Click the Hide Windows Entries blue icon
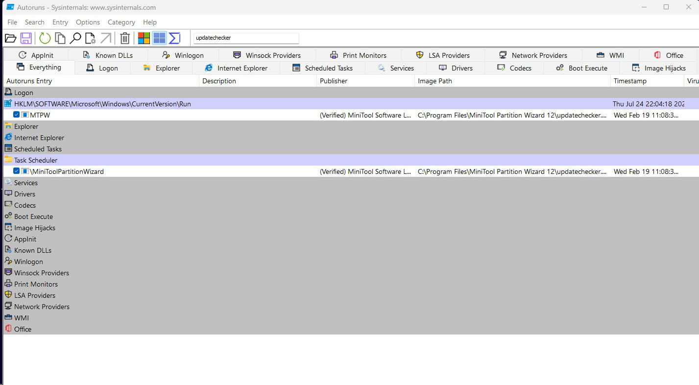Viewport: 699px width, 385px height. (159, 38)
